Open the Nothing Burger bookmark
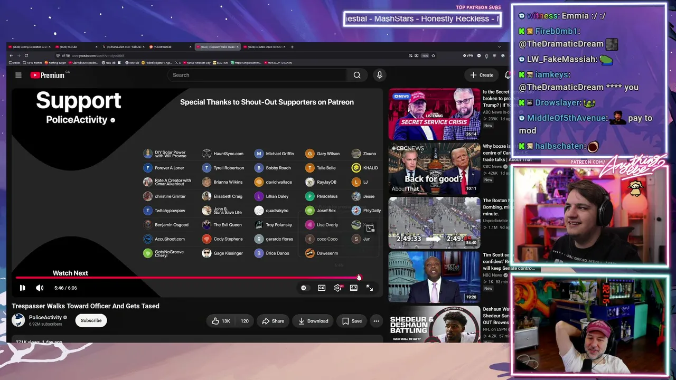 click(55, 63)
